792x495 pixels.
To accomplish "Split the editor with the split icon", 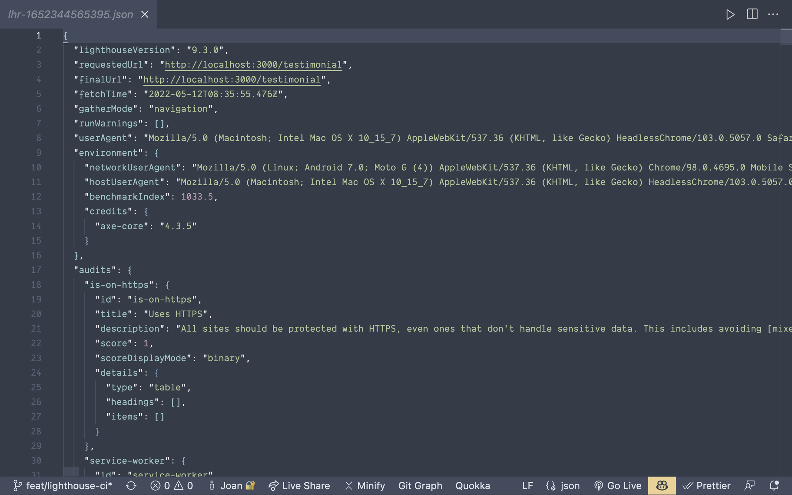I will point(752,14).
